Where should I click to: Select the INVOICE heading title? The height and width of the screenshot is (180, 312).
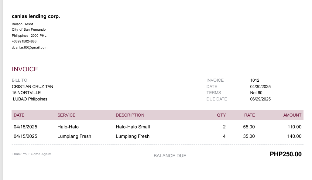(25, 69)
